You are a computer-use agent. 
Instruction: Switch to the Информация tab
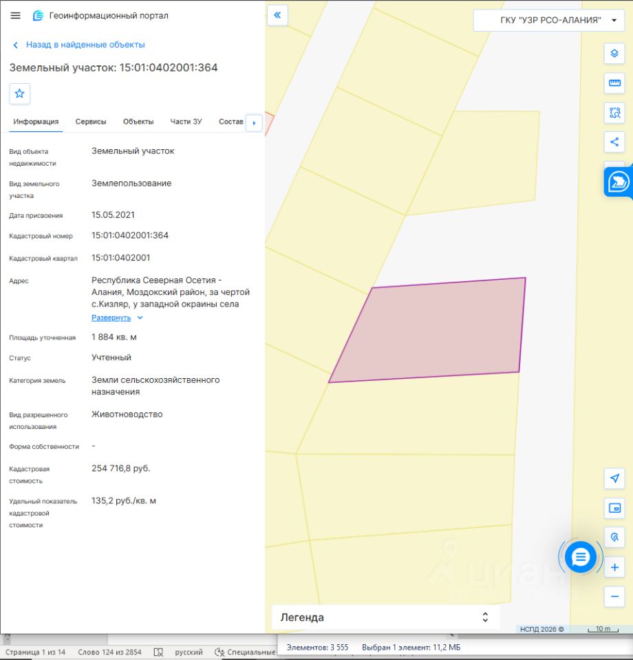(x=36, y=122)
